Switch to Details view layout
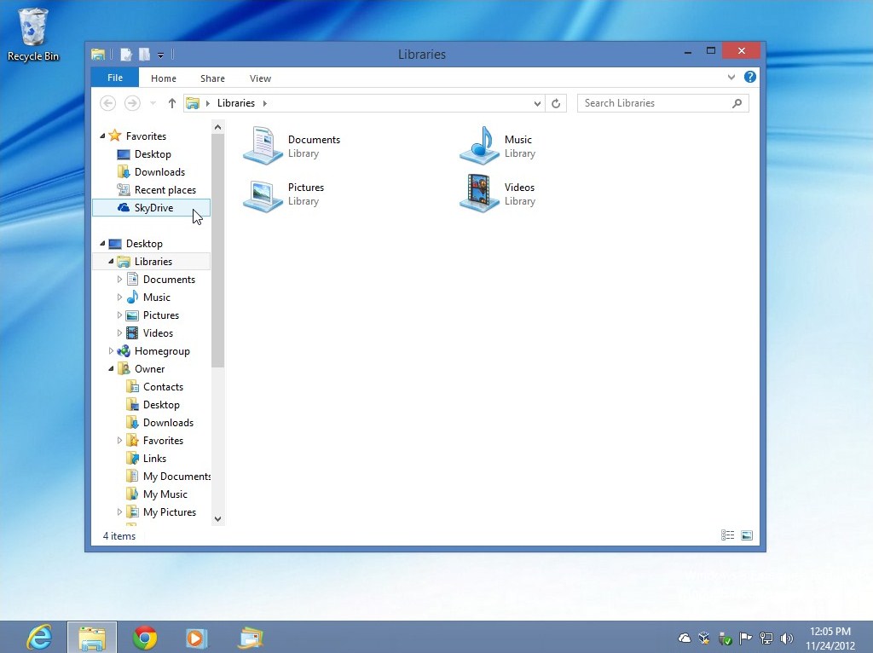The height and width of the screenshot is (653, 873). coord(727,535)
